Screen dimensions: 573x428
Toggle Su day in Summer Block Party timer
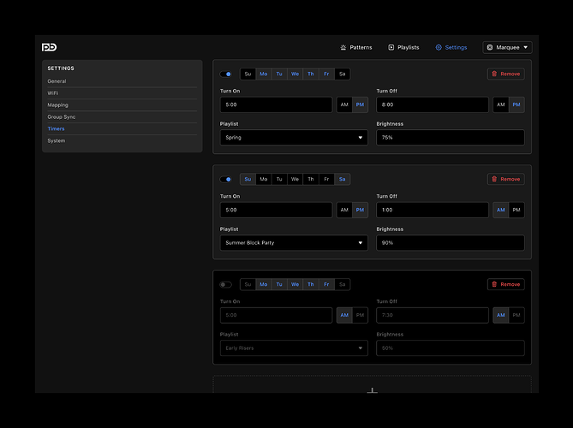point(248,179)
